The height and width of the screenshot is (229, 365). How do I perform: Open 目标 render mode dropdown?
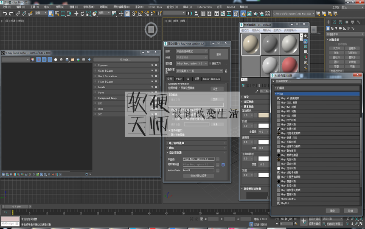191,51
